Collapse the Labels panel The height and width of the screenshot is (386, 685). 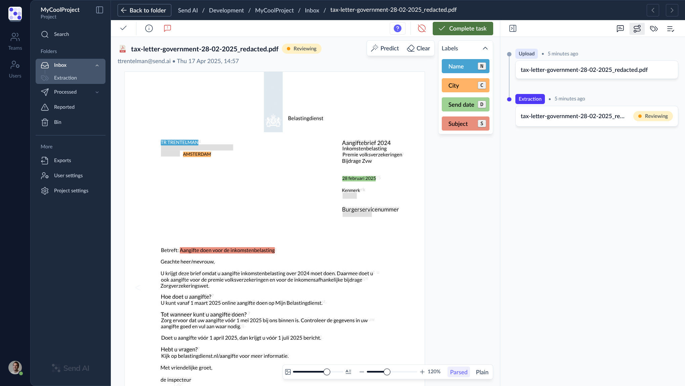pyautogui.click(x=485, y=48)
